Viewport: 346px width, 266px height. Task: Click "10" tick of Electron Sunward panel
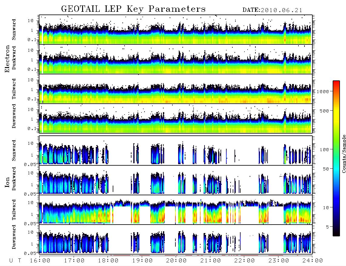tap(31, 21)
